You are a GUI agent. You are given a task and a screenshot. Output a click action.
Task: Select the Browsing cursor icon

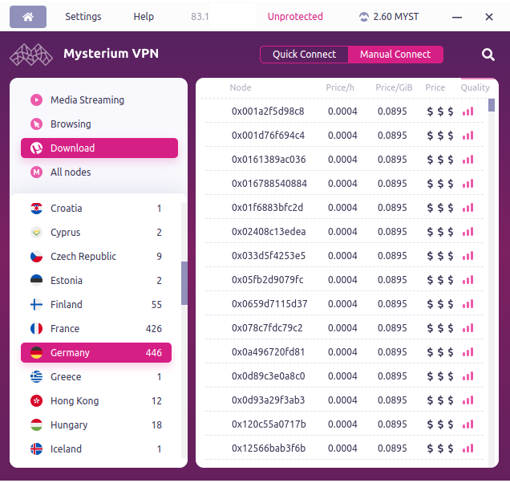pyautogui.click(x=36, y=124)
